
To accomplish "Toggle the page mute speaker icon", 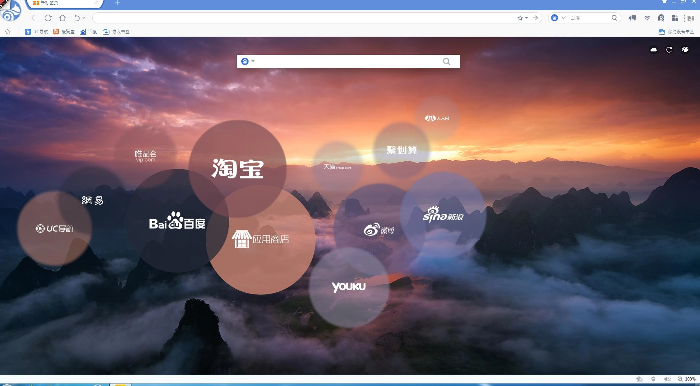I will coord(667,379).
